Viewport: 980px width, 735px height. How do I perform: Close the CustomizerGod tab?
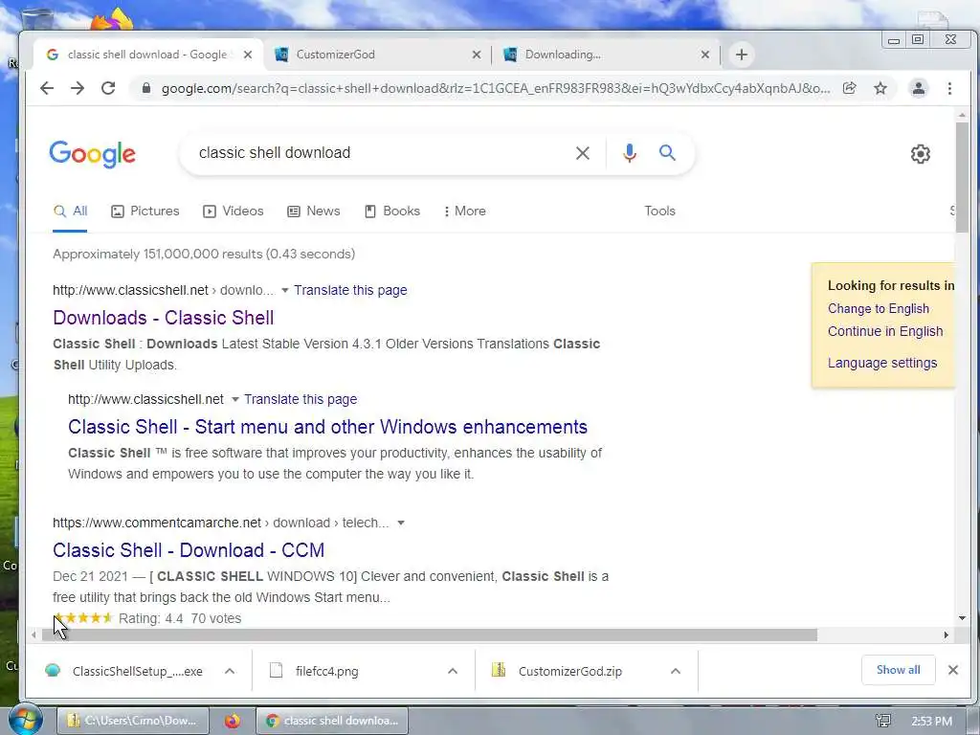477,55
